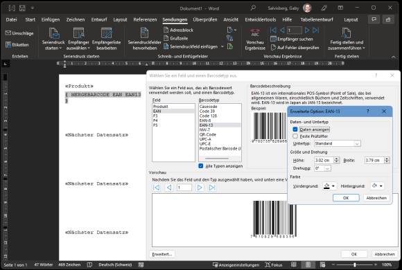Image resolution: width=402 pixels, height=270 pixels.
Task: Switch to Einfügen tab
Action: click(51, 19)
